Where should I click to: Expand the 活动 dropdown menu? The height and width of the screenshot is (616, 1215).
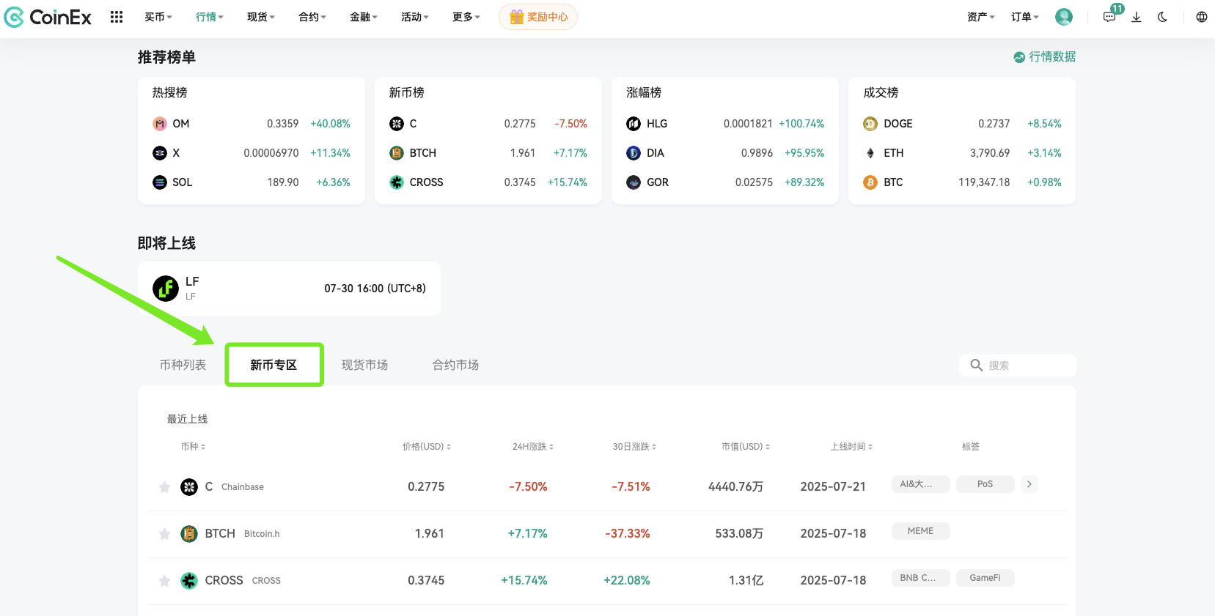[415, 17]
